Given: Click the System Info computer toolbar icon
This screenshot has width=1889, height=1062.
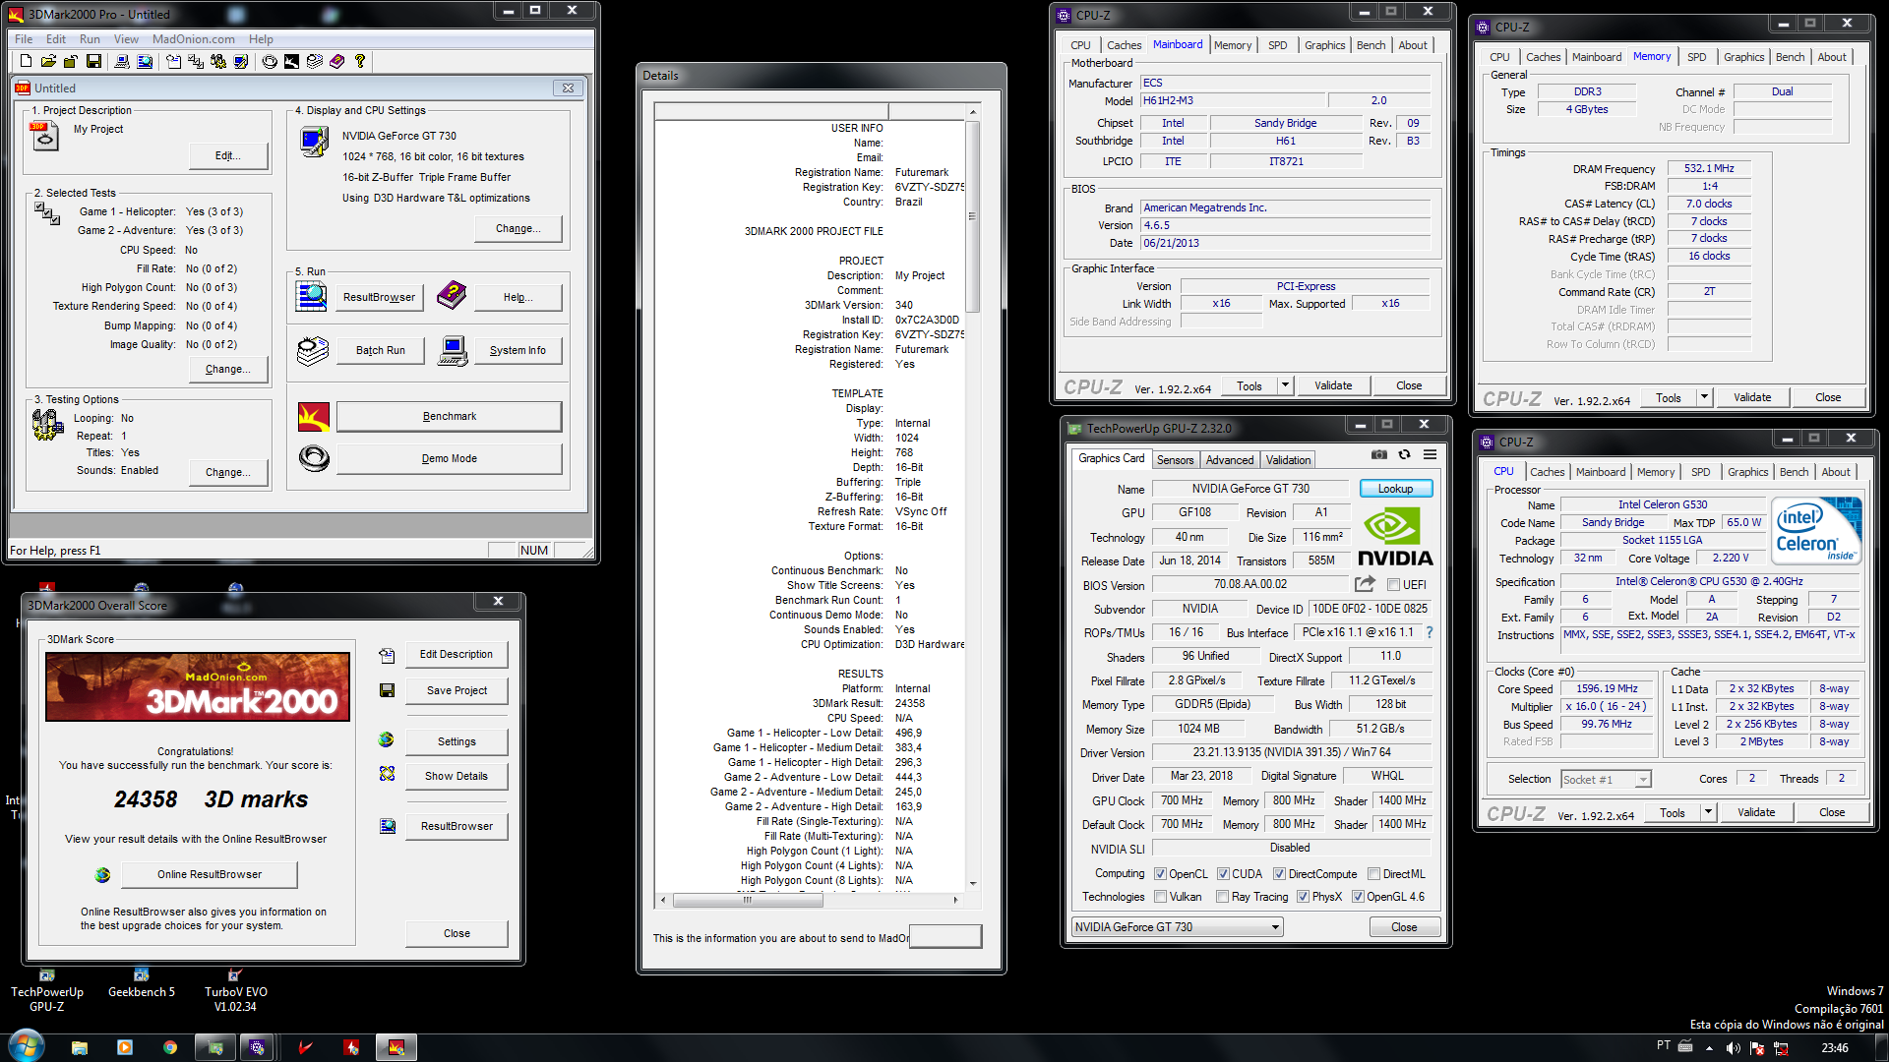Looking at the screenshot, I should point(122,61).
